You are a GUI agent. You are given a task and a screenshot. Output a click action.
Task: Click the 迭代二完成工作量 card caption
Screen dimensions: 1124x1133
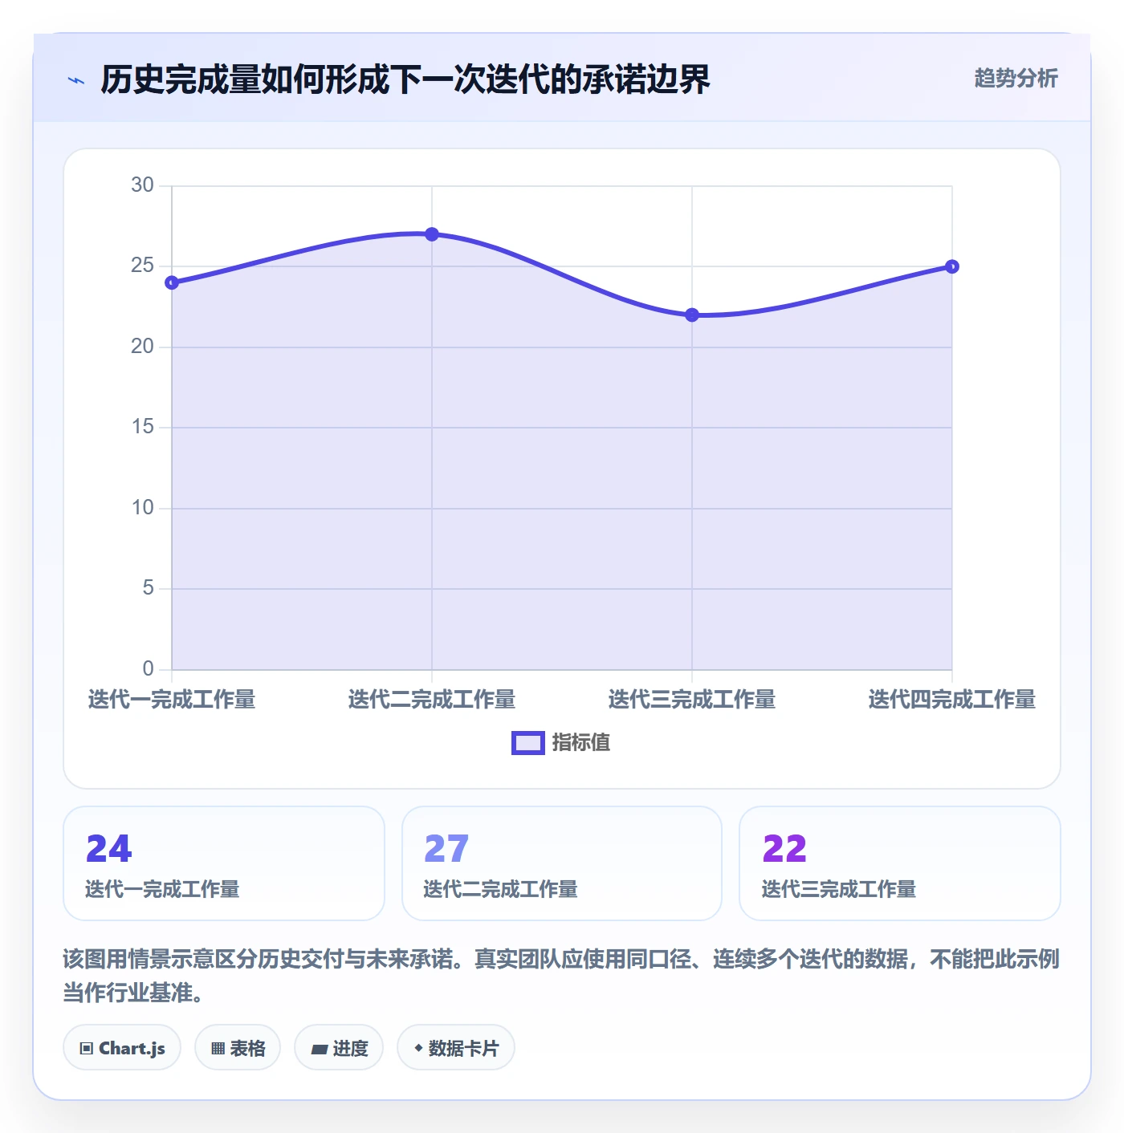[500, 889]
